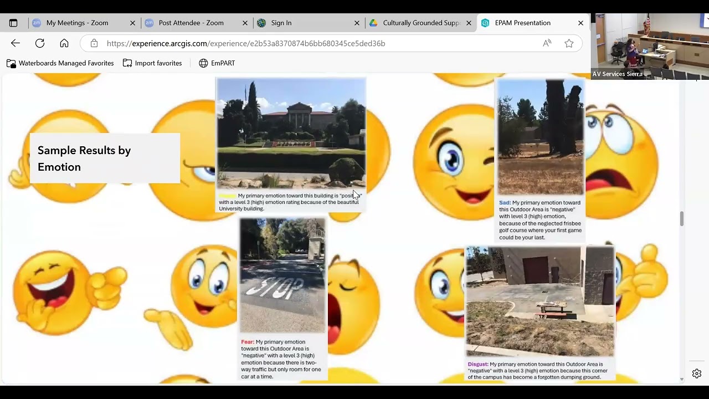The width and height of the screenshot is (709, 399).
Task: Click the page vertical scrollbar thumb
Action: point(682,218)
